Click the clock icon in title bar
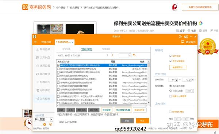Viewport: 219px width, 134px height. point(180,37)
